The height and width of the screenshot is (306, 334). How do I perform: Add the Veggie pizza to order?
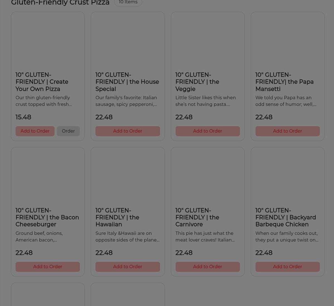207,131
